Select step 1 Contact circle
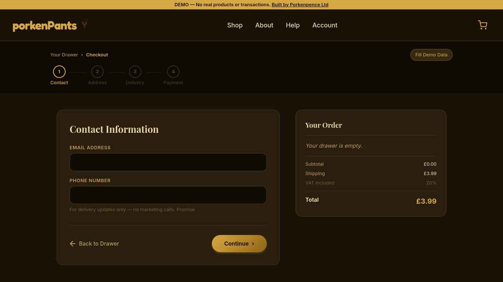The image size is (503, 282). 59,72
